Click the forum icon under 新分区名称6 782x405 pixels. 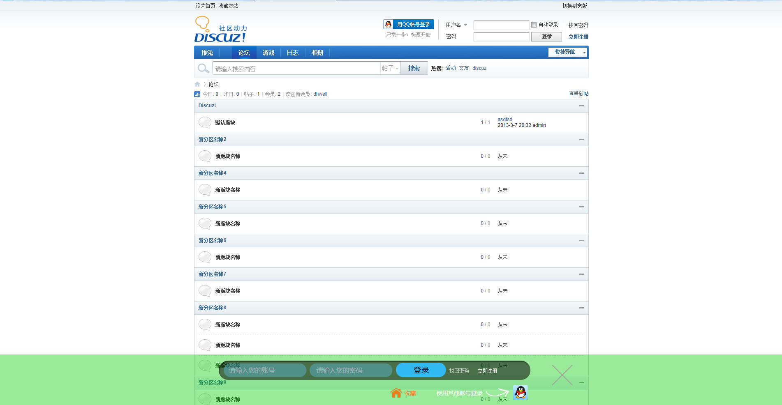205,257
